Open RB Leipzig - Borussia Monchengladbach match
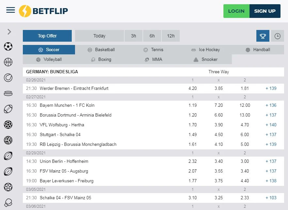Screen dimensions: 288x210 click(x=78, y=144)
